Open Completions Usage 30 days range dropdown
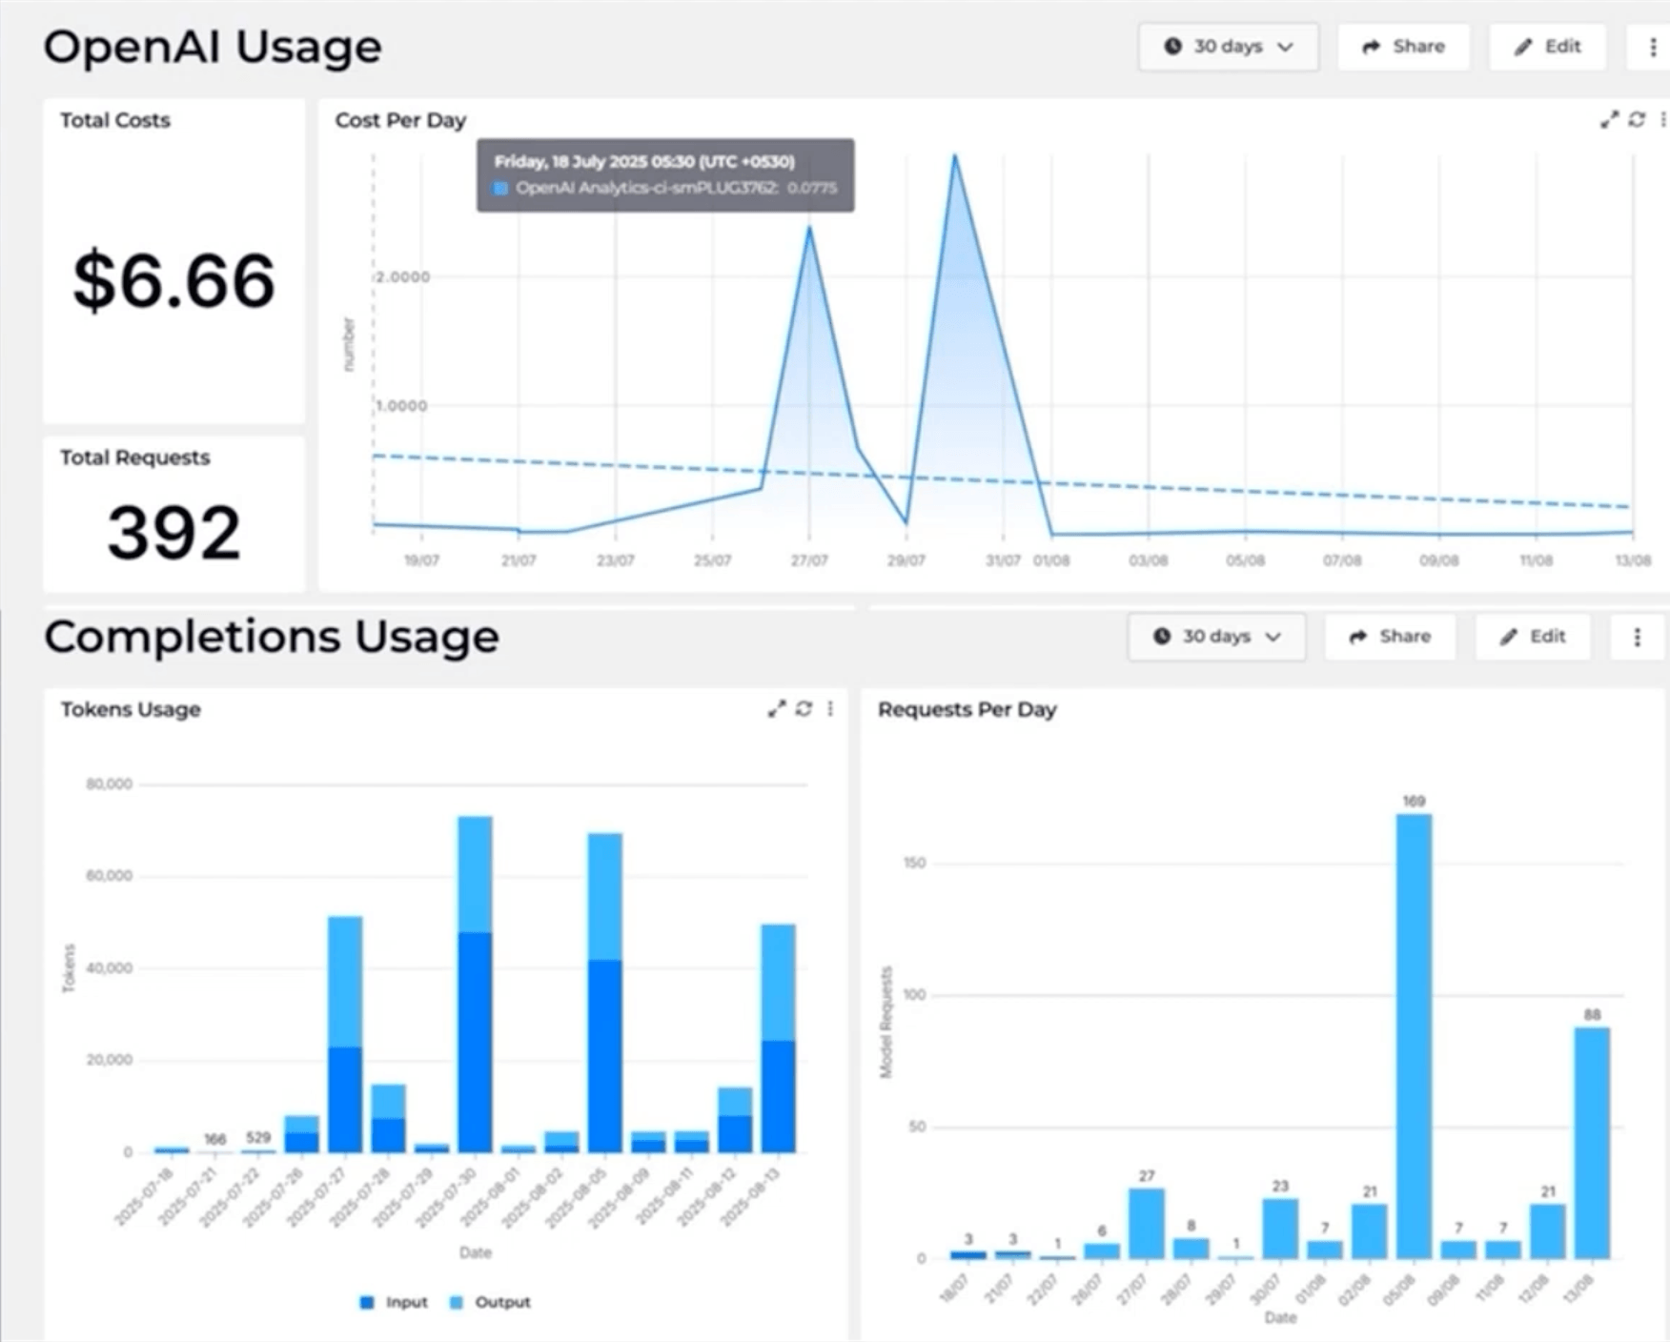This screenshot has width=1670, height=1342. pyautogui.click(x=1216, y=637)
